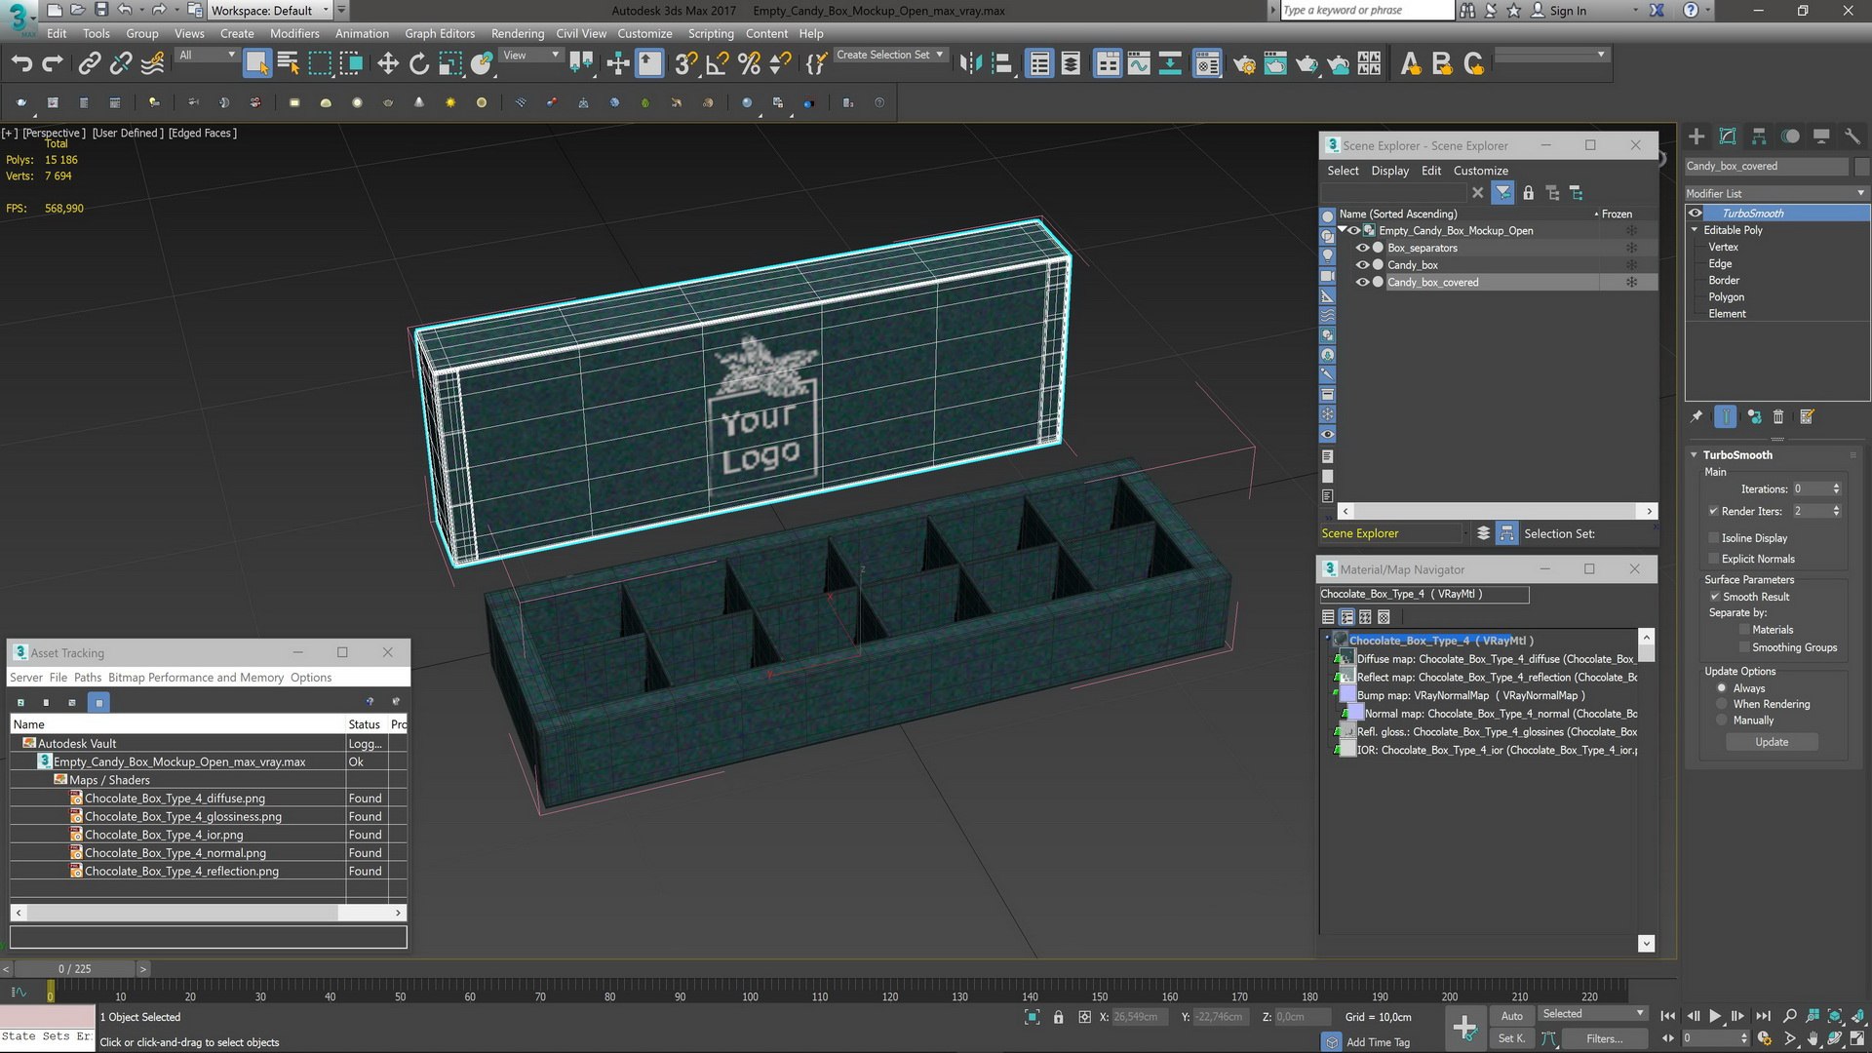Collapse Empty_Candy_Box_Mockup_Open tree node
Image resolution: width=1872 pixels, height=1053 pixels.
(x=1343, y=230)
